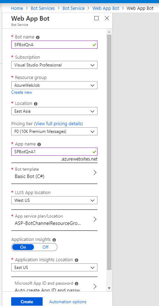Go to Web App Bot breadcrumb link
Viewport: 159px width, 306px height.
106,8
